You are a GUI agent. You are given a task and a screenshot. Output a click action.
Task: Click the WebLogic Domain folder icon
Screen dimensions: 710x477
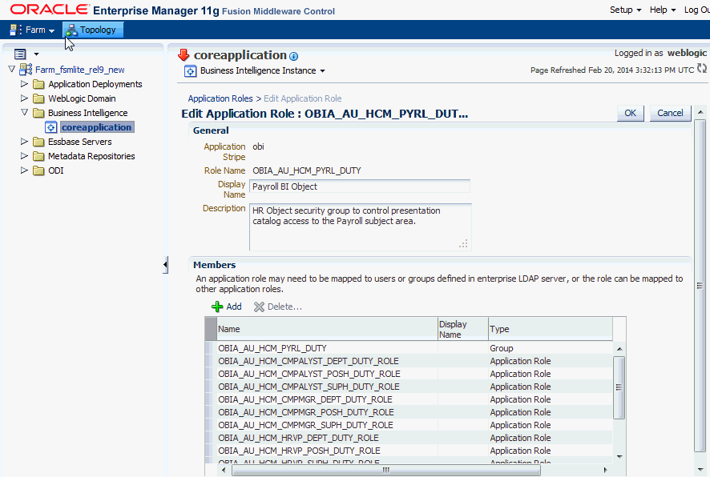[x=39, y=99]
